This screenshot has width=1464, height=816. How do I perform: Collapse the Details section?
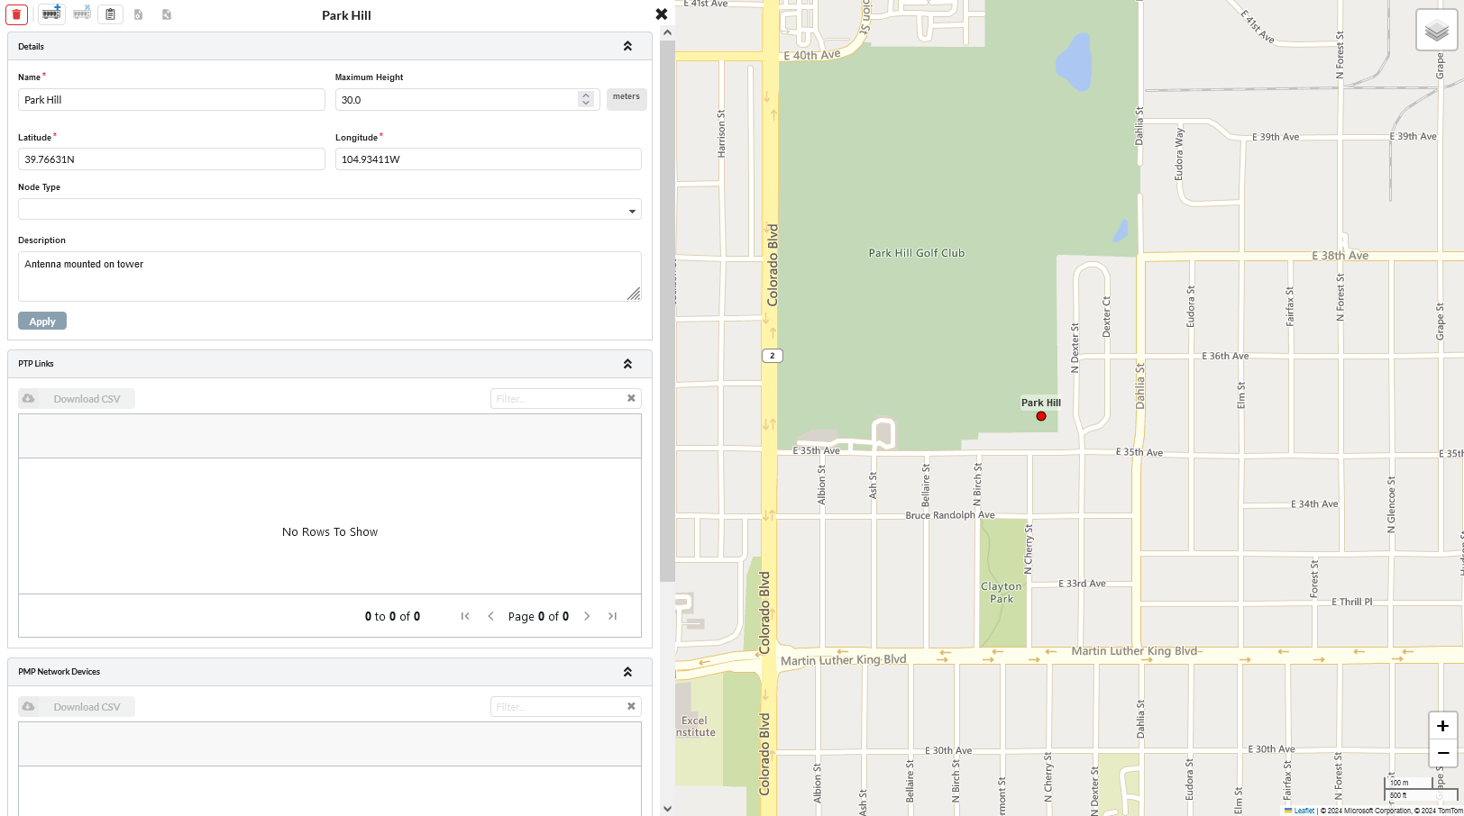[627, 46]
